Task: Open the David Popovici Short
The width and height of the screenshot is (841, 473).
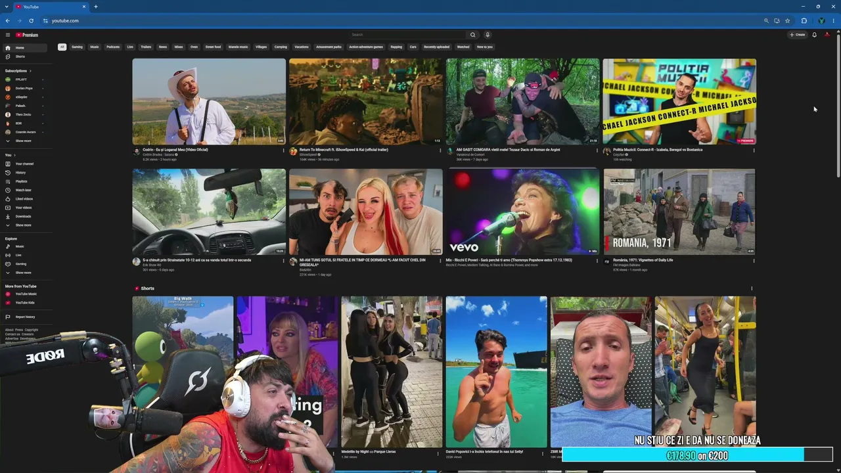Action: tap(496, 372)
